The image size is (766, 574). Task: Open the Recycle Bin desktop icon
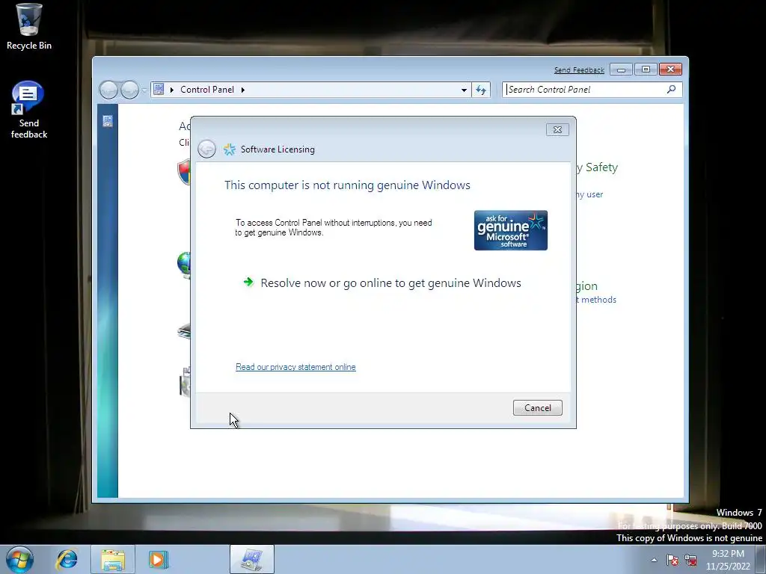point(28,27)
